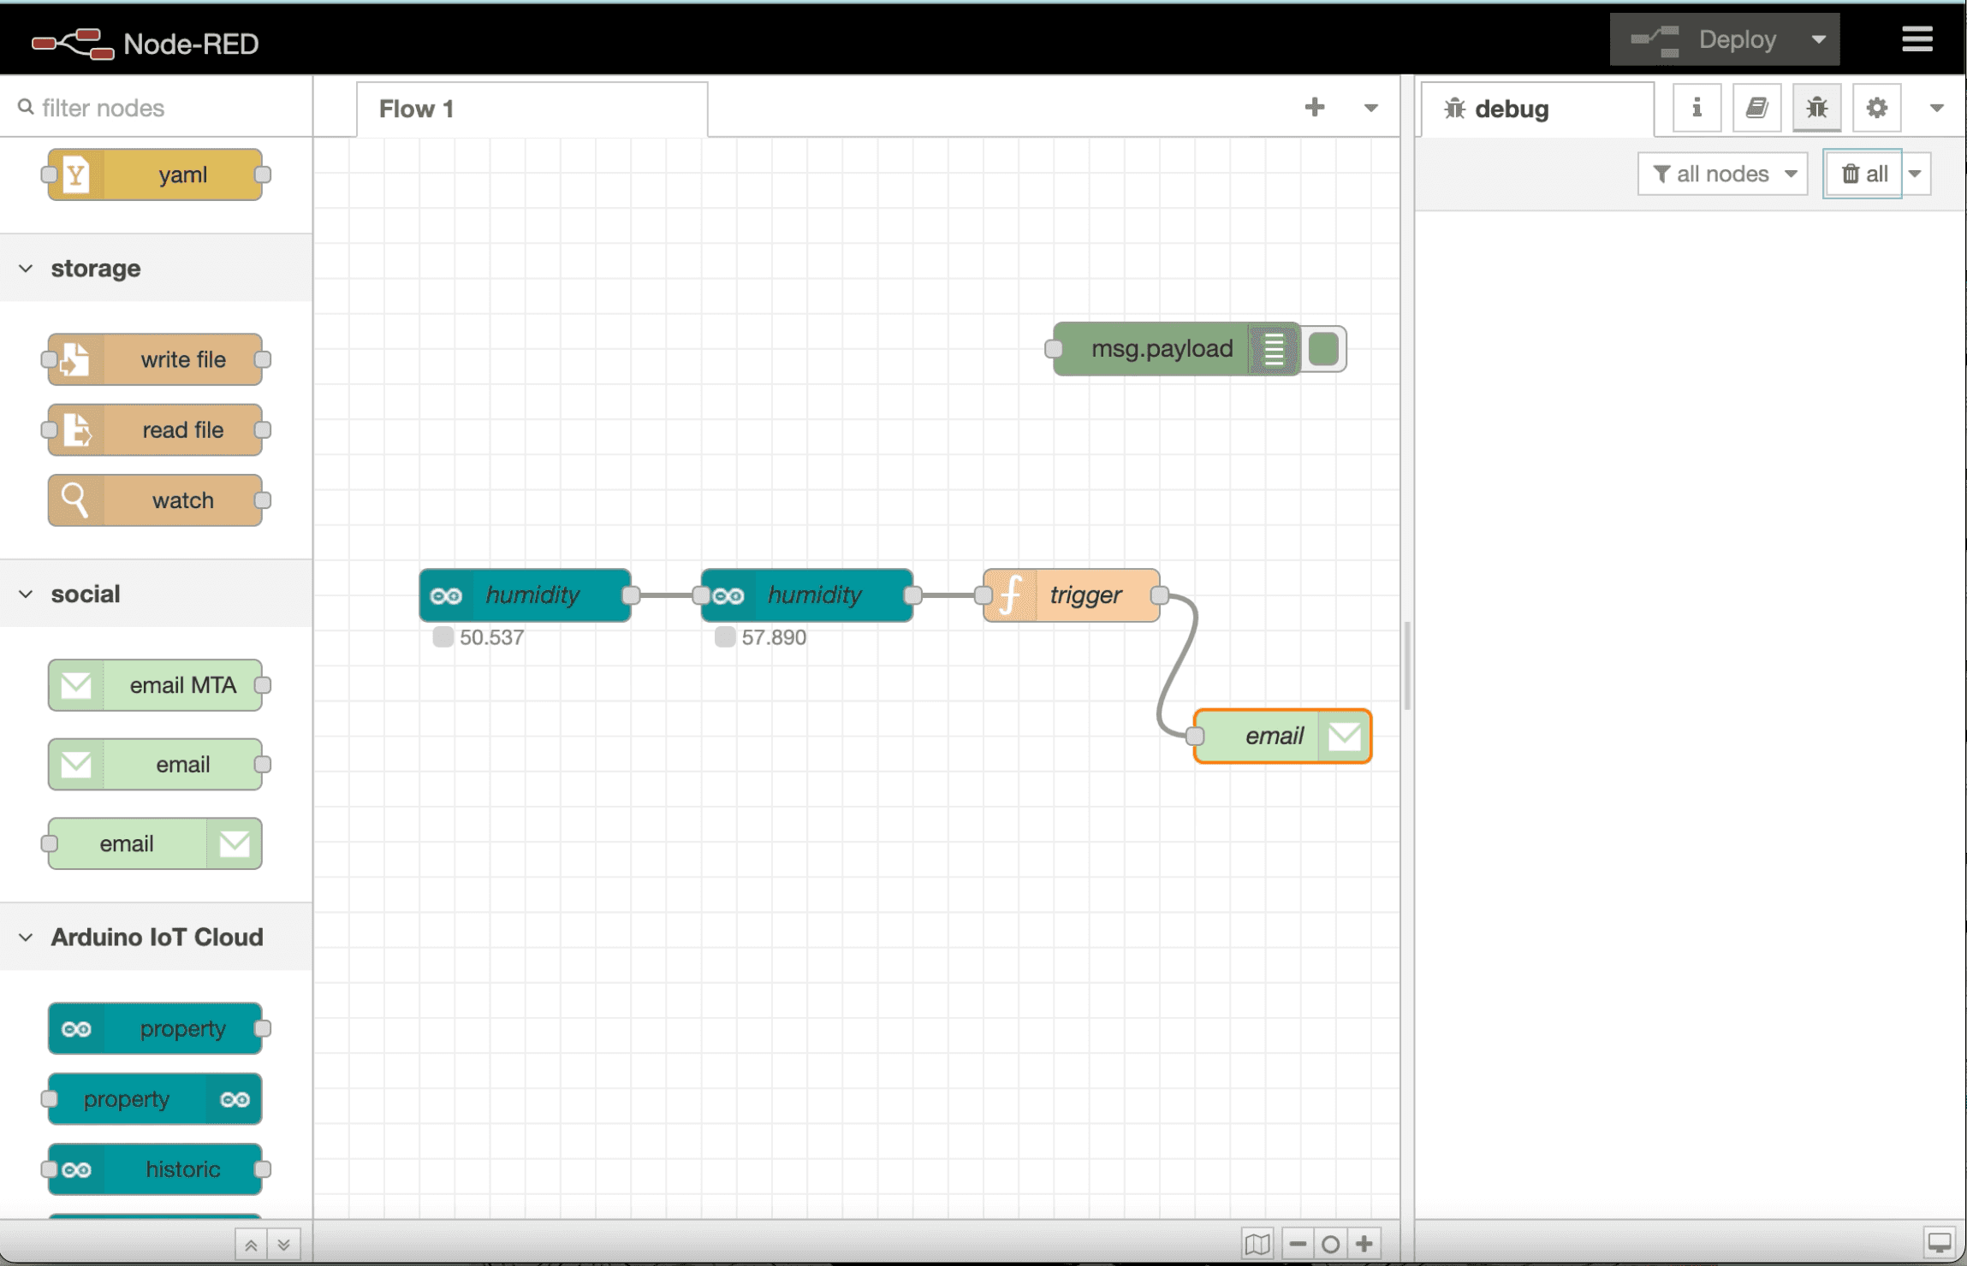The width and height of the screenshot is (1967, 1266).
Task: Reset zoom with the circle icon
Action: (x=1331, y=1243)
